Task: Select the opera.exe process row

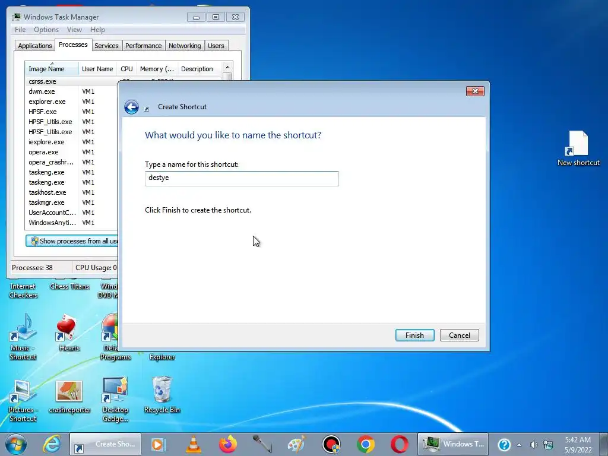Action: tap(72, 152)
